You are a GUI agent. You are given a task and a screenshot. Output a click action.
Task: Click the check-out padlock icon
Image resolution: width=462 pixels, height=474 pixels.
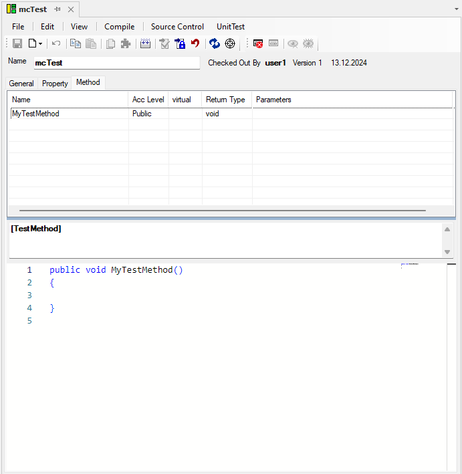click(x=181, y=43)
